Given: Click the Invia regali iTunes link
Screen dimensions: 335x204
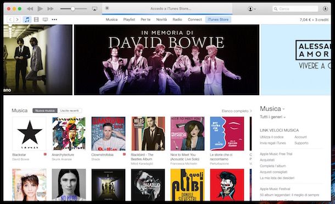Looking at the screenshot, I should [x=272, y=143].
